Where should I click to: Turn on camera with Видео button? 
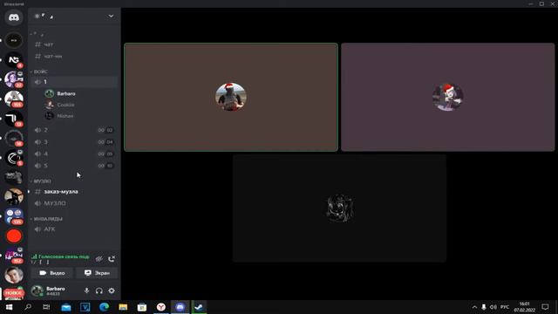click(x=52, y=273)
